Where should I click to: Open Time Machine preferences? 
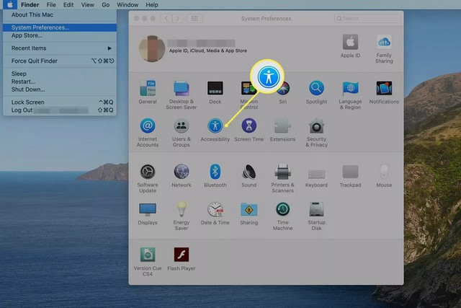tap(282, 210)
